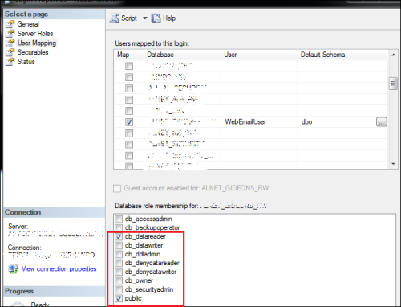Click the database list scrollbar thumb

[x=393, y=84]
